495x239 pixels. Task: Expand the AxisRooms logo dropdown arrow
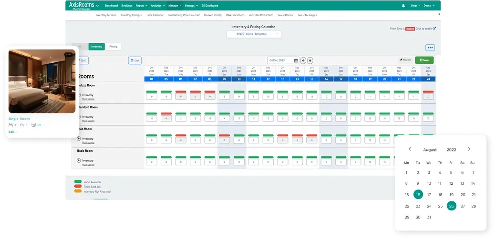[98, 6]
